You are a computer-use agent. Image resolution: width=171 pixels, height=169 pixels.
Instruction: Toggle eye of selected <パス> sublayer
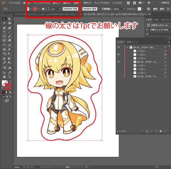pos(119,54)
